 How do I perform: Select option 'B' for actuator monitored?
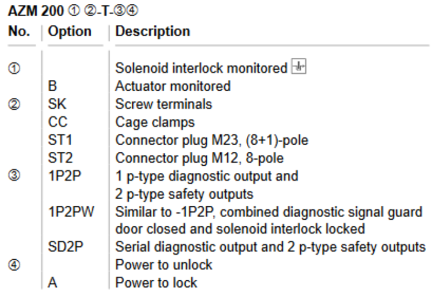click(x=52, y=86)
